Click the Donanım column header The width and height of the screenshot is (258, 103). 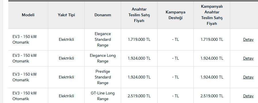click(103, 15)
